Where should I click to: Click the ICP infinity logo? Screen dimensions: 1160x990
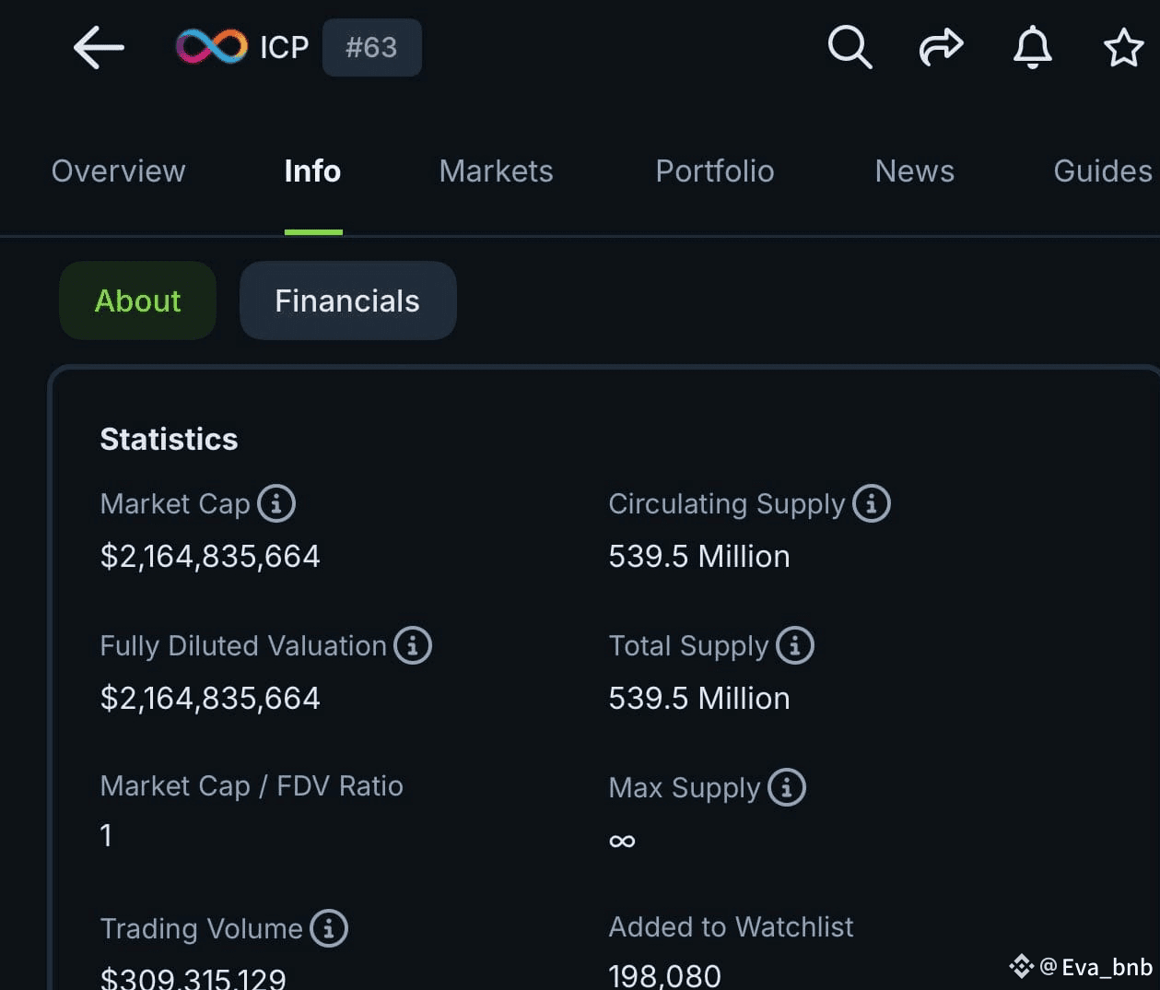pyautogui.click(x=212, y=47)
